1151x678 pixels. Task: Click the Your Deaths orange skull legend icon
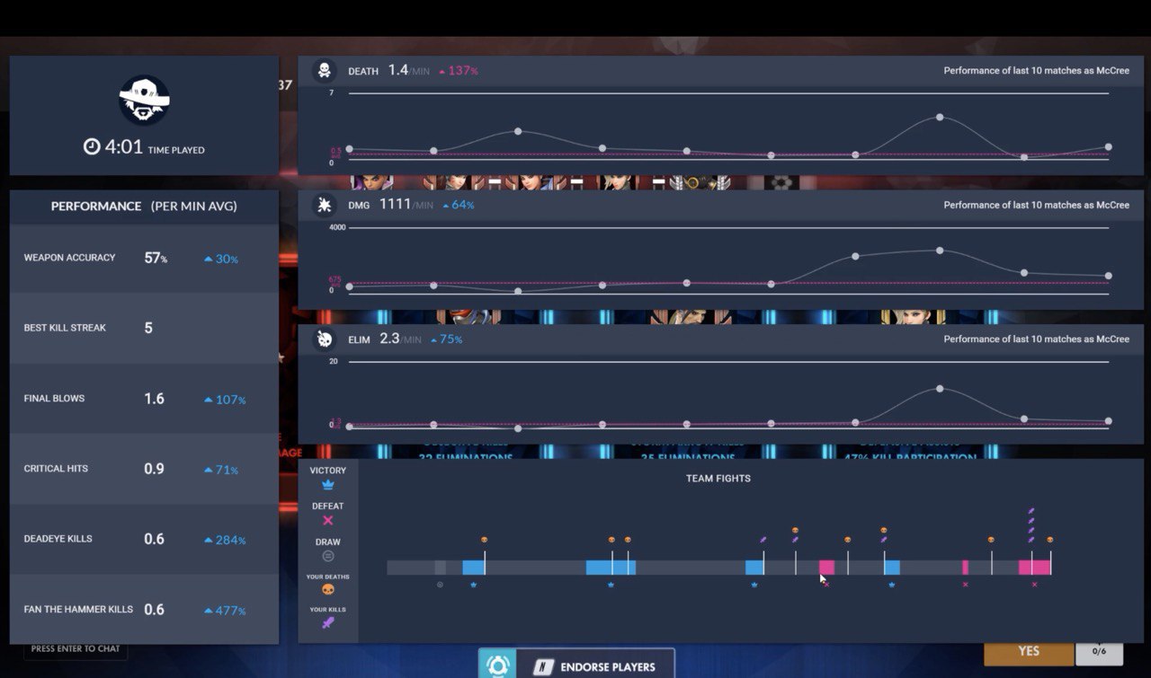click(x=327, y=590)
